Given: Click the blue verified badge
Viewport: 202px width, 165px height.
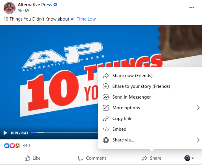Looking at the screenshot, I should coord(55,5).
